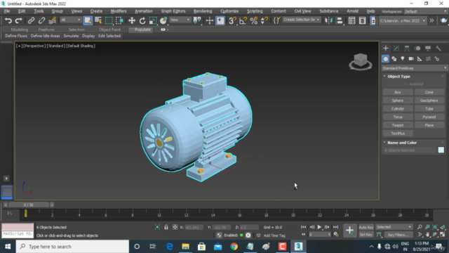Open Create Selection Set dropdown
This screenshot has height=253, width=449.
302,20
